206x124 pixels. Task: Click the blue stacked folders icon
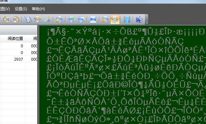[x=81, y=19]
